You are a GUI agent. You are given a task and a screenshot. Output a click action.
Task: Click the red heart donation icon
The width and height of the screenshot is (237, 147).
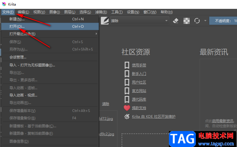coord(127,108)
